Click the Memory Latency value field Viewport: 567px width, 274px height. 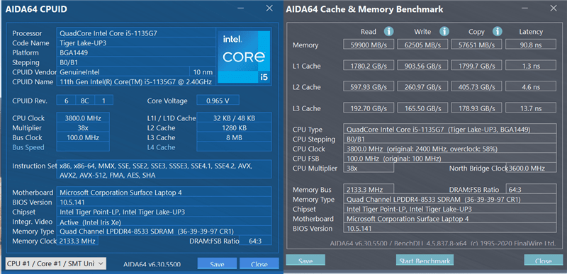[530, 45]
